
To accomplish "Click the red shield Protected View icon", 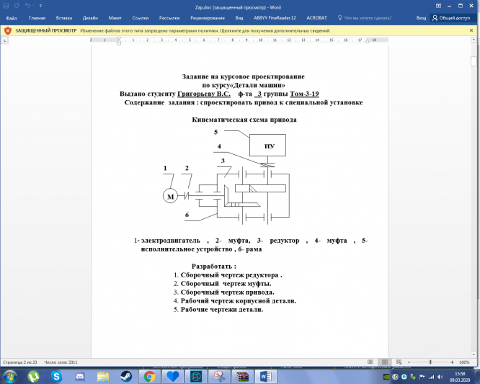I will pyautogui.click(x=8, y=30).
